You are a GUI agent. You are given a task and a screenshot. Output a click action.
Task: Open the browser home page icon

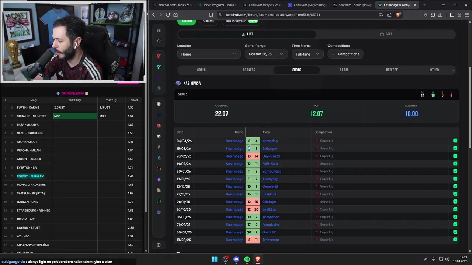coord(176,15)
